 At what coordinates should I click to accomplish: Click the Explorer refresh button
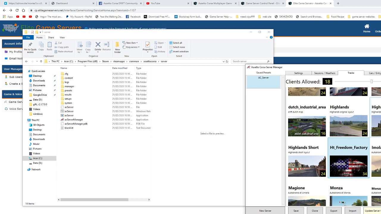[227, 62]
